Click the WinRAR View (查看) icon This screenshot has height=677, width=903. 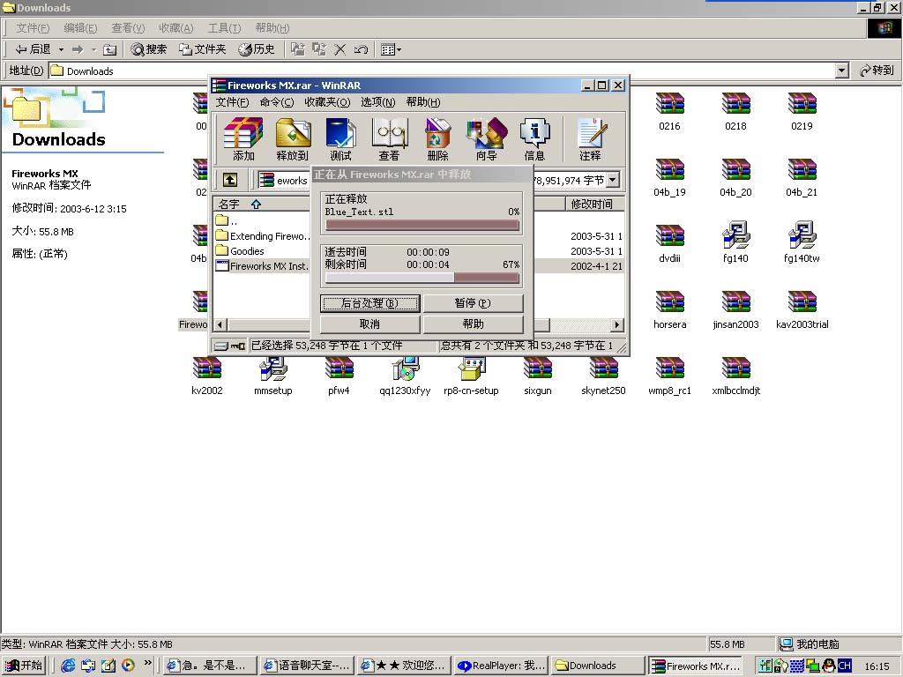(x=389, y=138)
